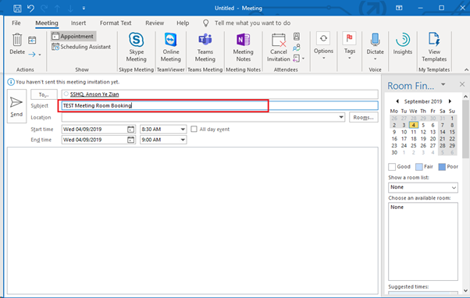The image size is (470, 298).
Task: Click the Ribbon Display Options icon
Action: pos(399,8)
